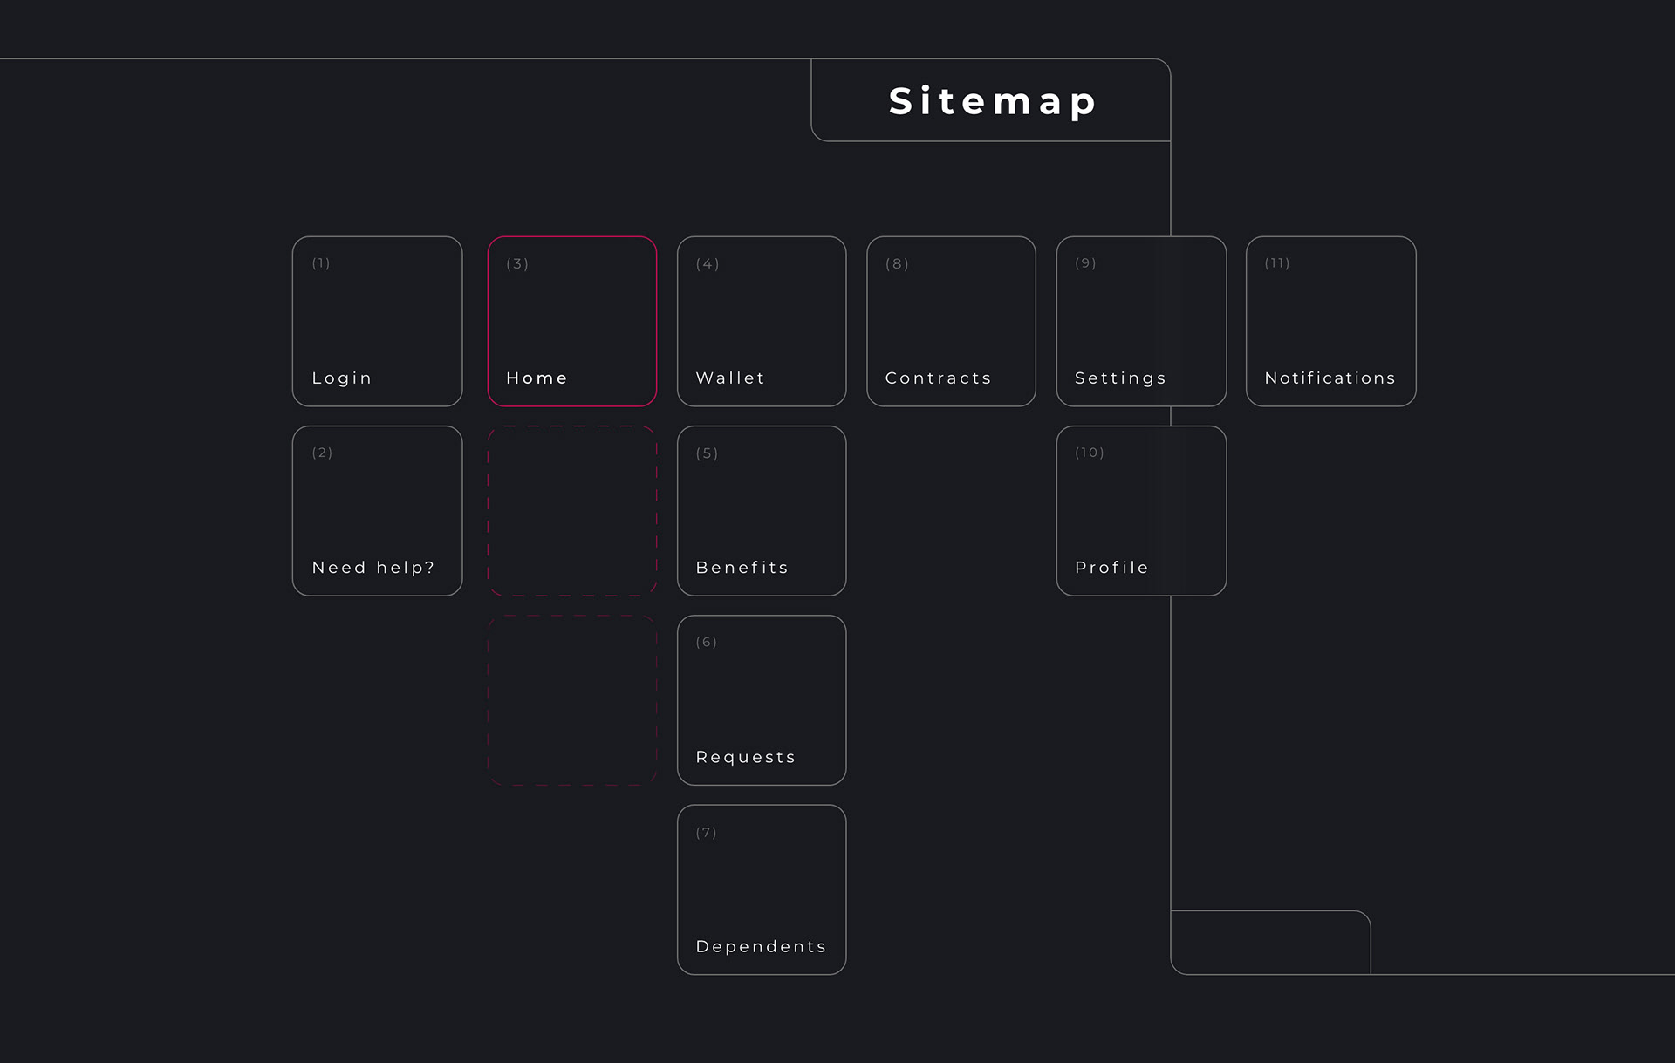Open the Requests card
Screen dimensions: 1675x1063
761,699
